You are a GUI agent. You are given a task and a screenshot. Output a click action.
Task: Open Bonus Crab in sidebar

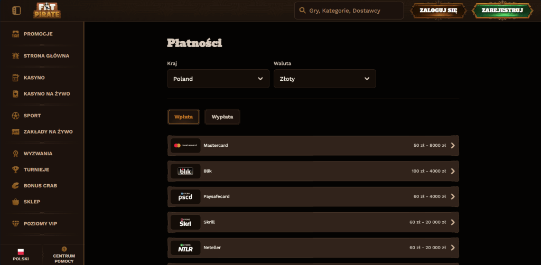tap(40, 186)
